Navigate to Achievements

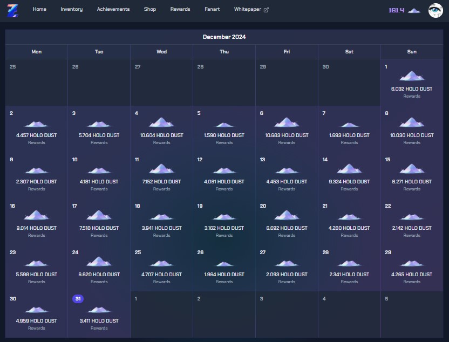[x=113, y=9]
